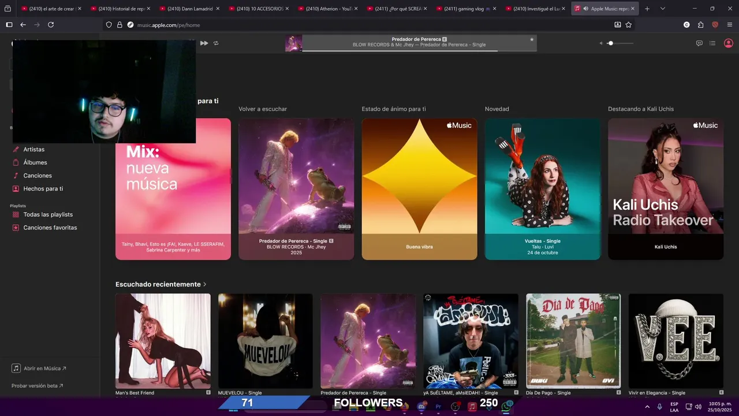
Task: Click the Canciones favoritas star icon
Action: pos(16,228)
